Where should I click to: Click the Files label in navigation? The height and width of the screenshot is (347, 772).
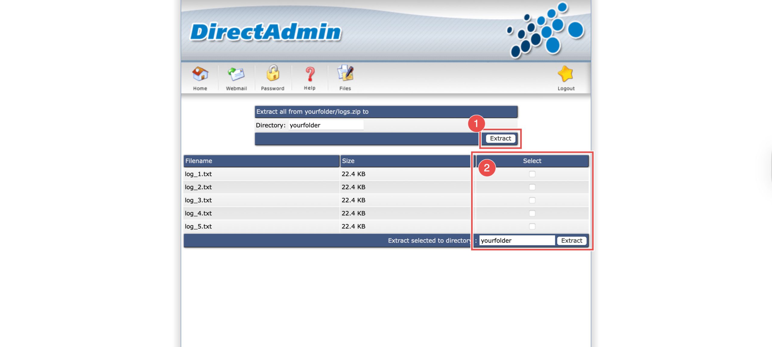[345, 88]
